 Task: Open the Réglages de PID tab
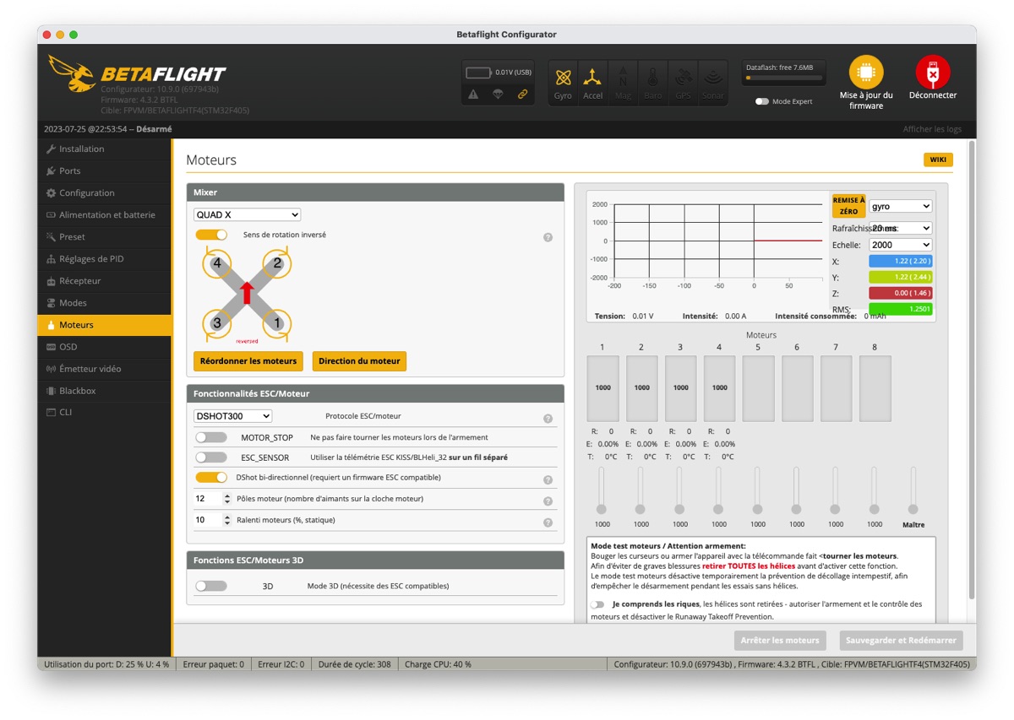105,258
